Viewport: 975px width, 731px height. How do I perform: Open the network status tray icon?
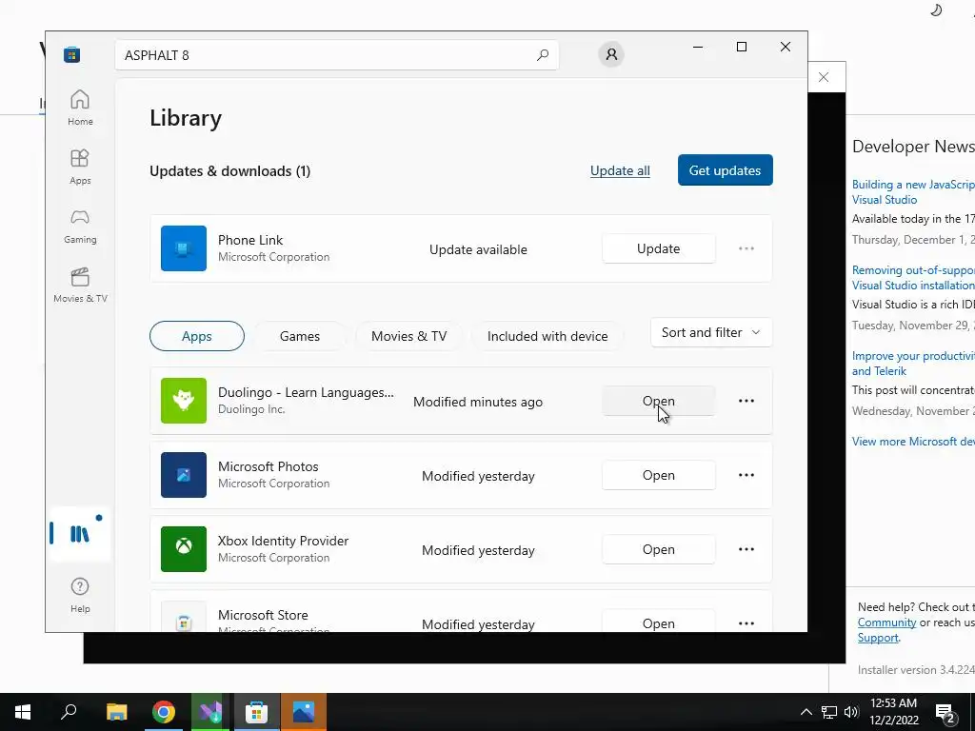[829, 712]
